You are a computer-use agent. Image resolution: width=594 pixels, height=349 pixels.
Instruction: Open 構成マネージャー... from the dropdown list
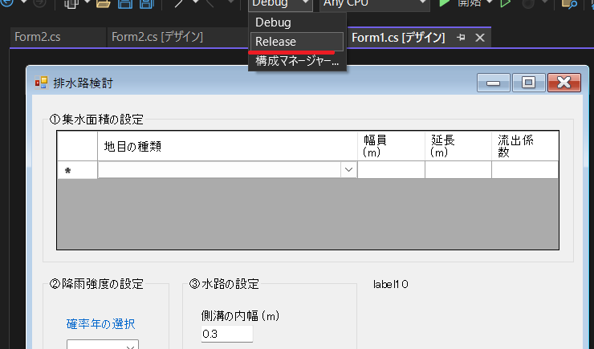pyautogui.click(x=297, y=60)
